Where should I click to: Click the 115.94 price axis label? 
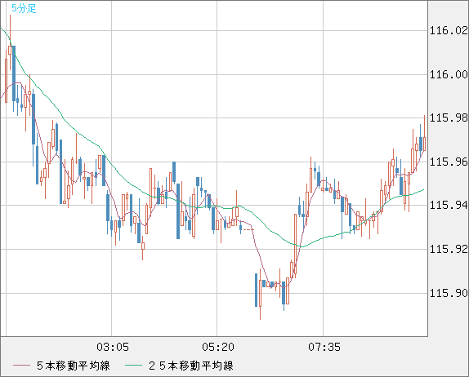pos(449,205)
